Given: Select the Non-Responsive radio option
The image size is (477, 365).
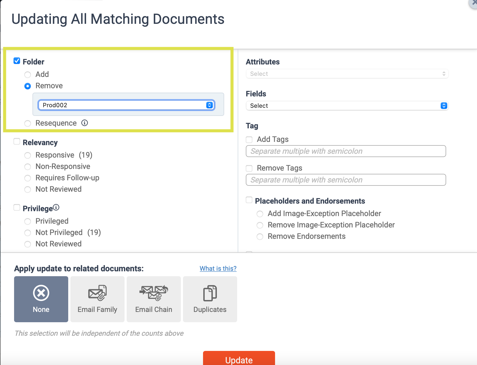Looking at the screenshot, I should pos(28,167).
